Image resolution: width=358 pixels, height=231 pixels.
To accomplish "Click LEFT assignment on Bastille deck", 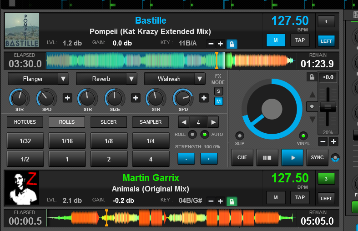I will tap(326, 41).
